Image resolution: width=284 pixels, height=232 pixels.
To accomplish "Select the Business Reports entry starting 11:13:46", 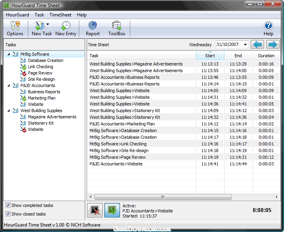I will (x=184, y=77).
